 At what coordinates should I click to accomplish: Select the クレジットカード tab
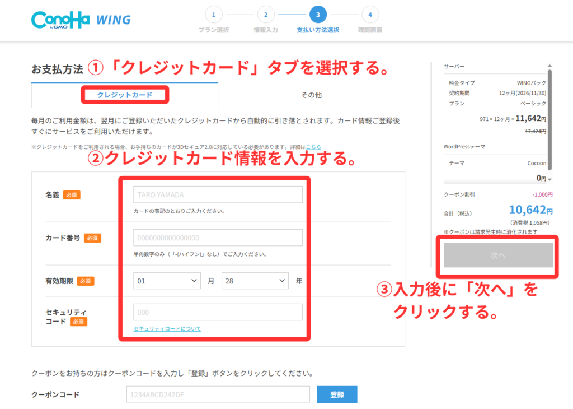pyautogui.click(x=124, y=95)
